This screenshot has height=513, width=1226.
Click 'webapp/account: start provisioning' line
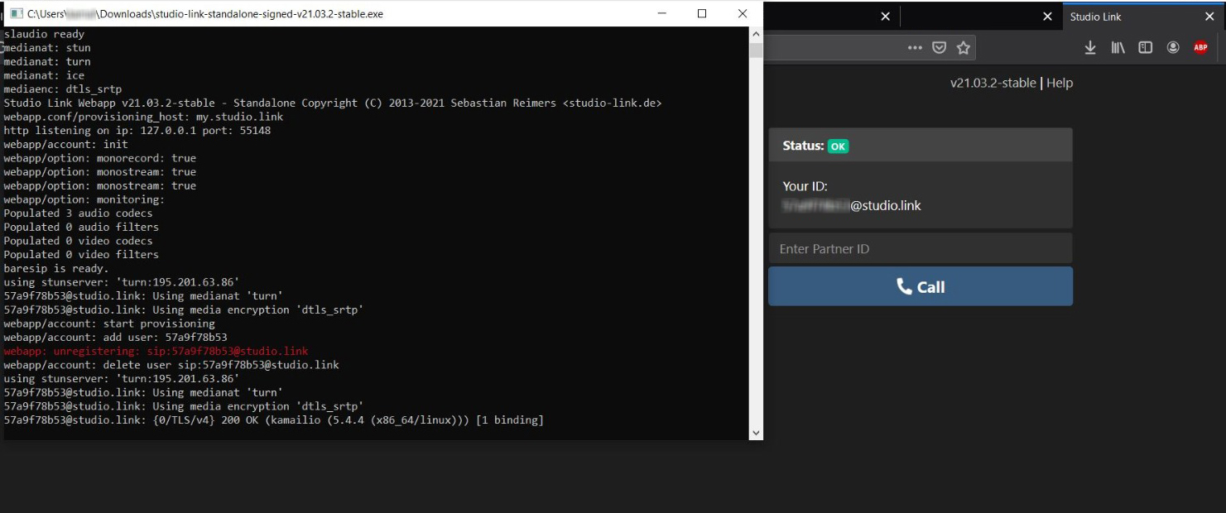tap(109, 324)
